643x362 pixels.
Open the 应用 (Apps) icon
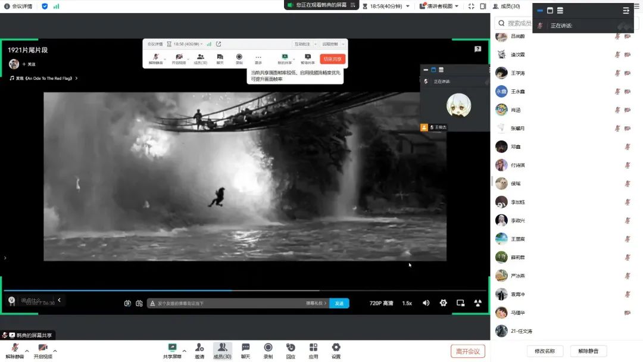tap(313, 348)
